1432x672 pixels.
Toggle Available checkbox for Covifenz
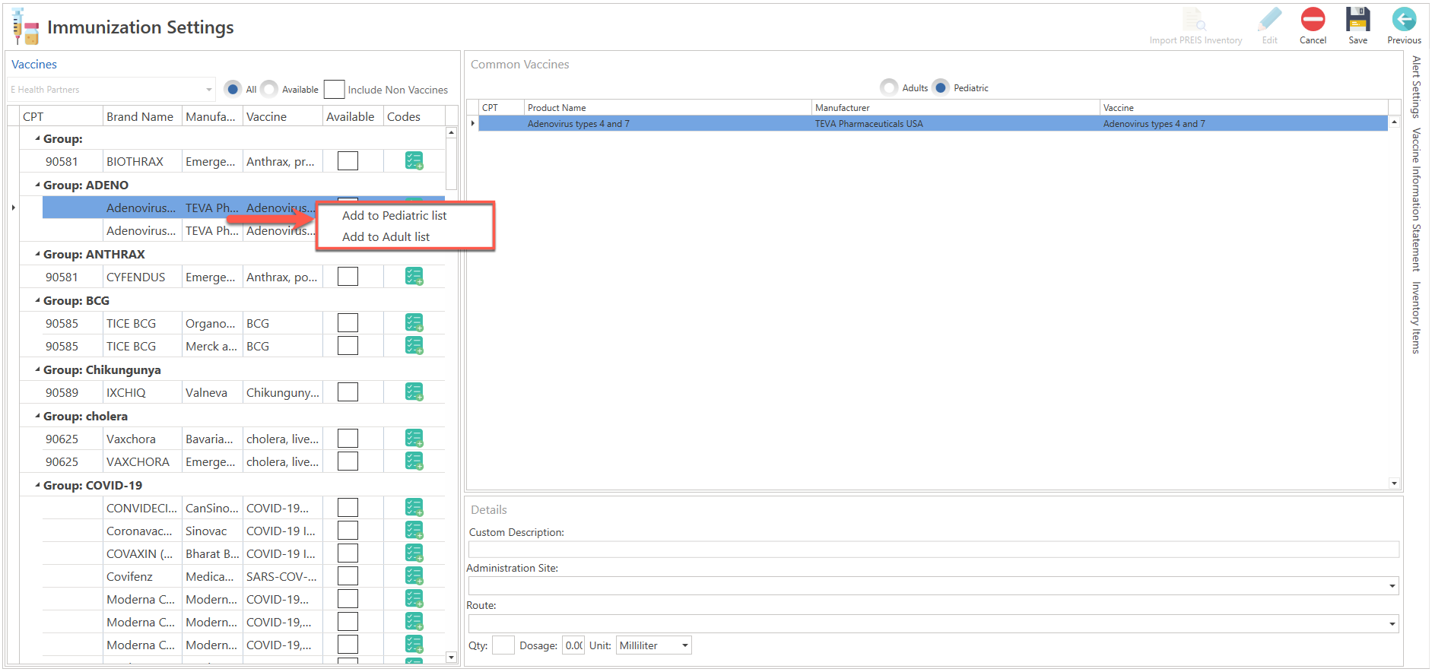(348, 576)
